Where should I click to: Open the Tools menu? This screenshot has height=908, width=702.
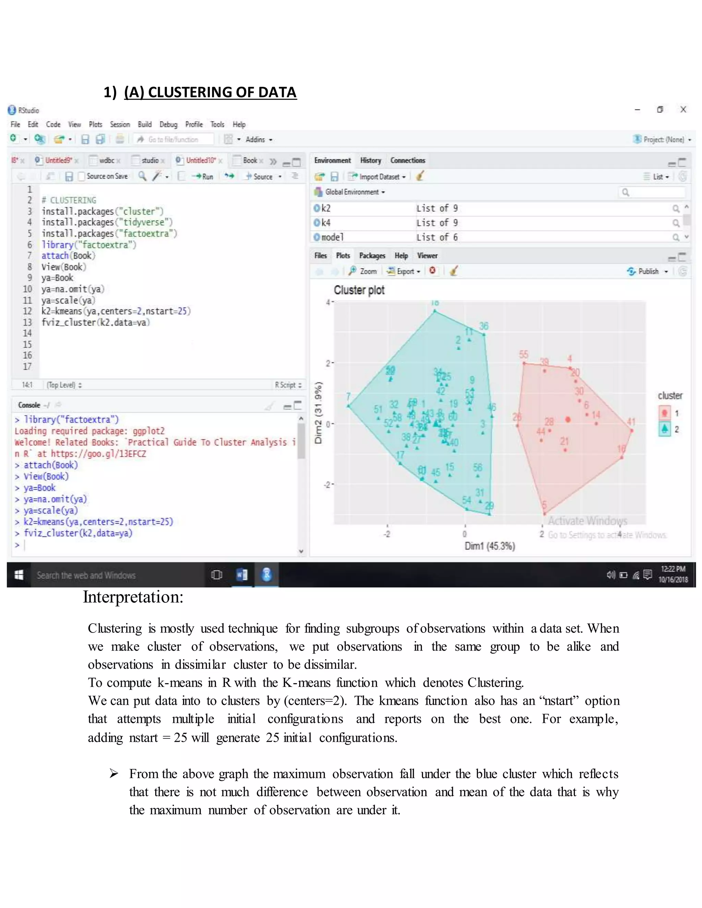pos(217,124)
